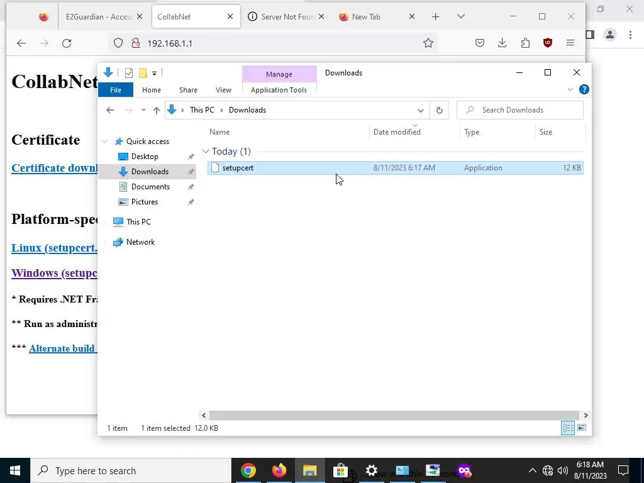
Task: Click Linux setupcert link in Firefox
Action: click(54, 248)
